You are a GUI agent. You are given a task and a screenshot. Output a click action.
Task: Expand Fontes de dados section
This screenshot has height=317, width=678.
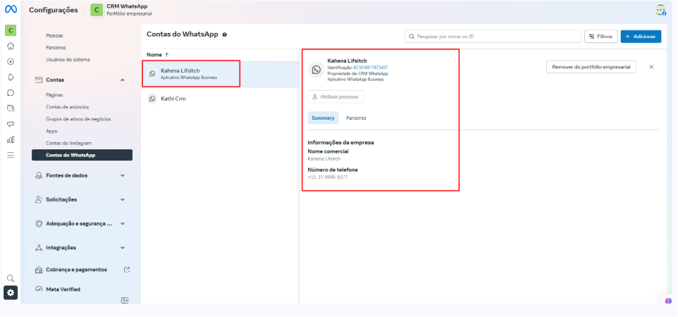coord(123,175)
